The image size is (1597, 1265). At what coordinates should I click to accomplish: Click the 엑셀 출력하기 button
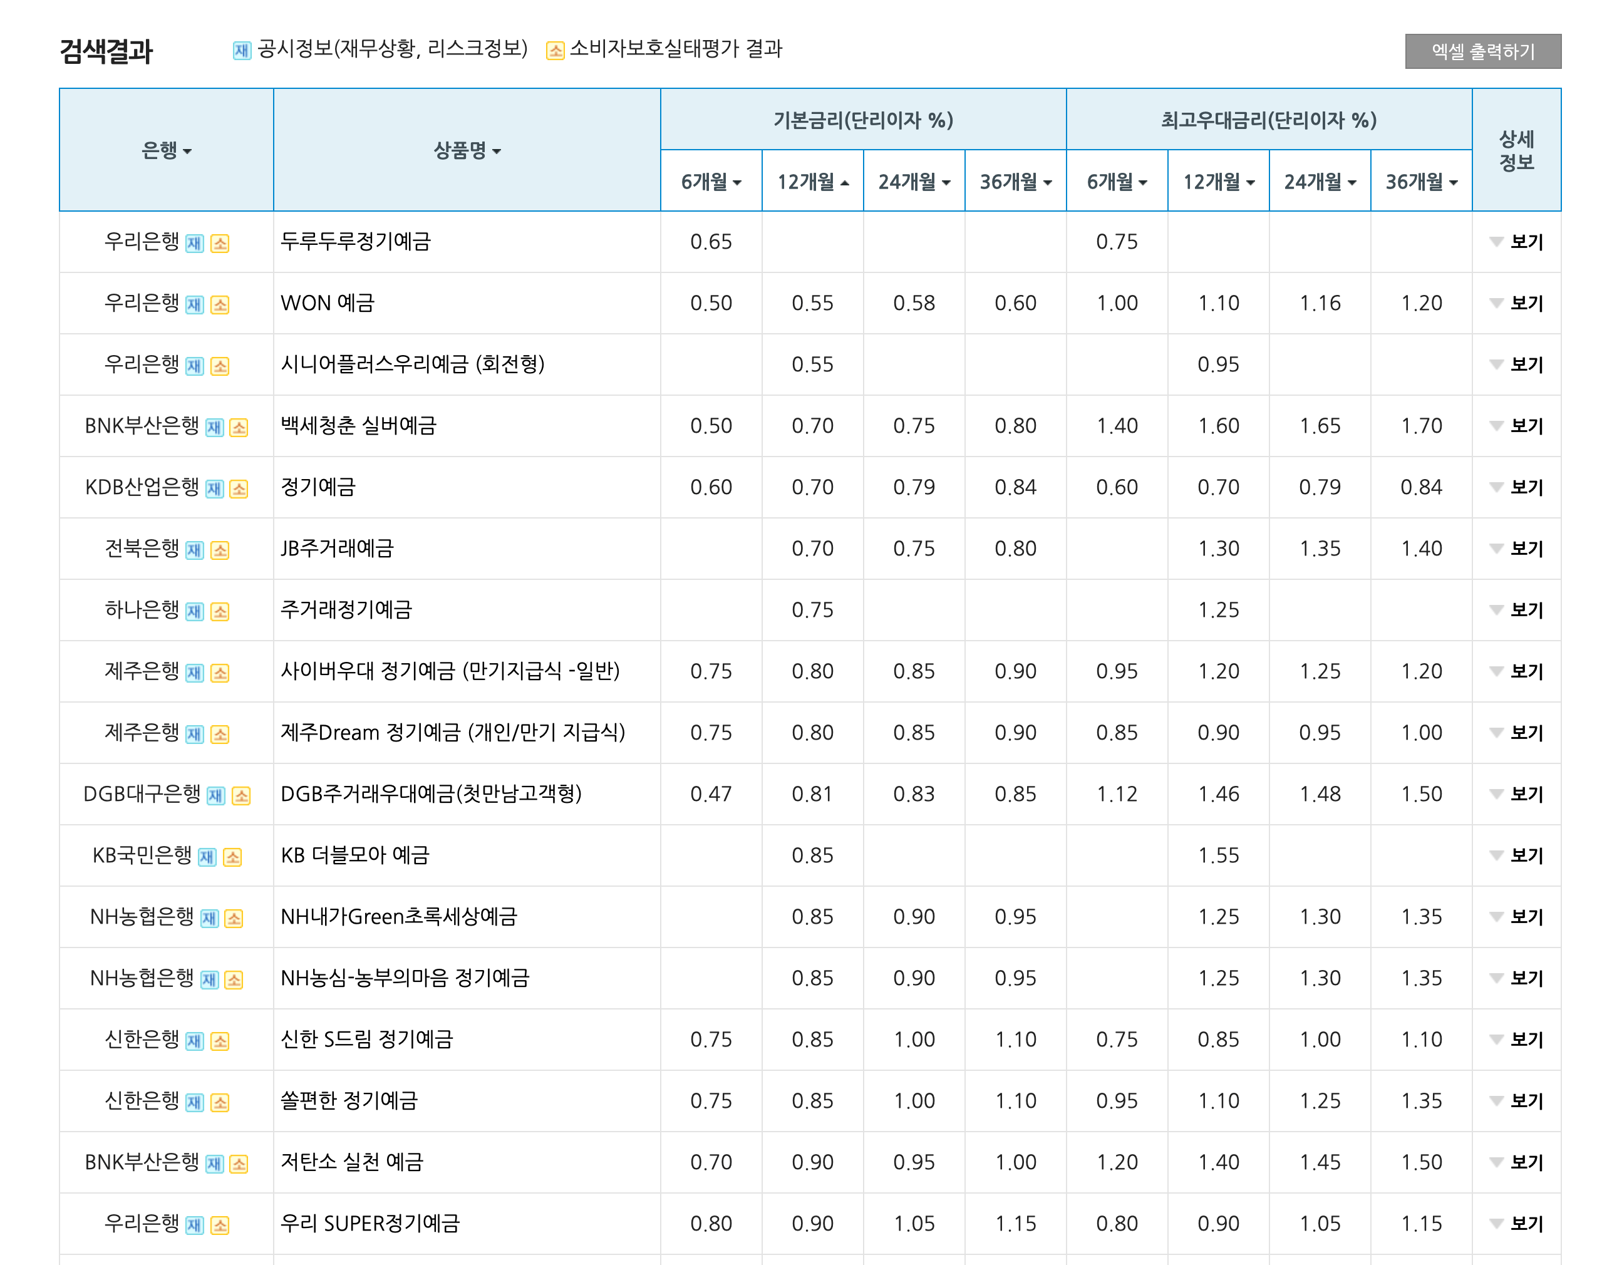(x=1482, y=51)
